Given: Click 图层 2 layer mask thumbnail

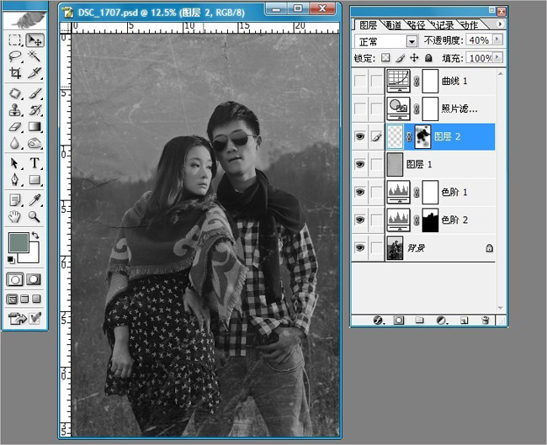Looking at the screenshot, I should (422, 137).
